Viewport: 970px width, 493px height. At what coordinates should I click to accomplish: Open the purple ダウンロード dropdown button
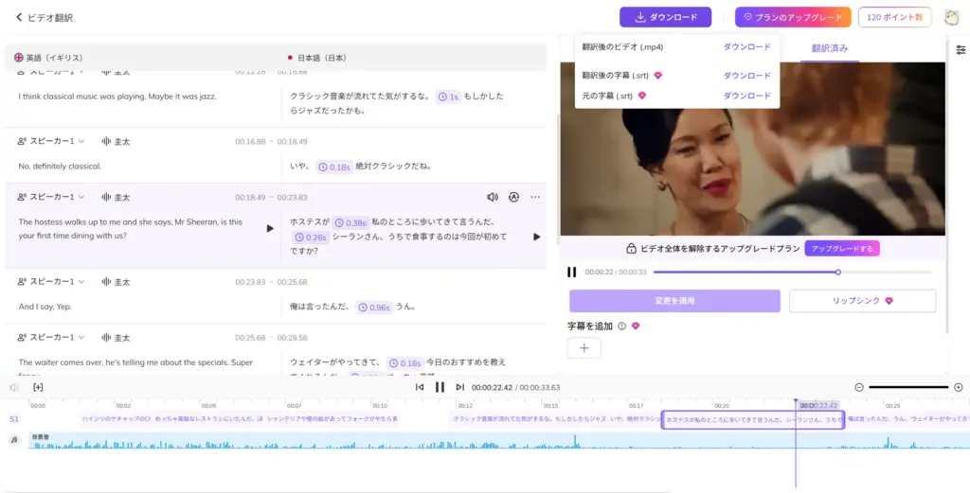point(665,17)
